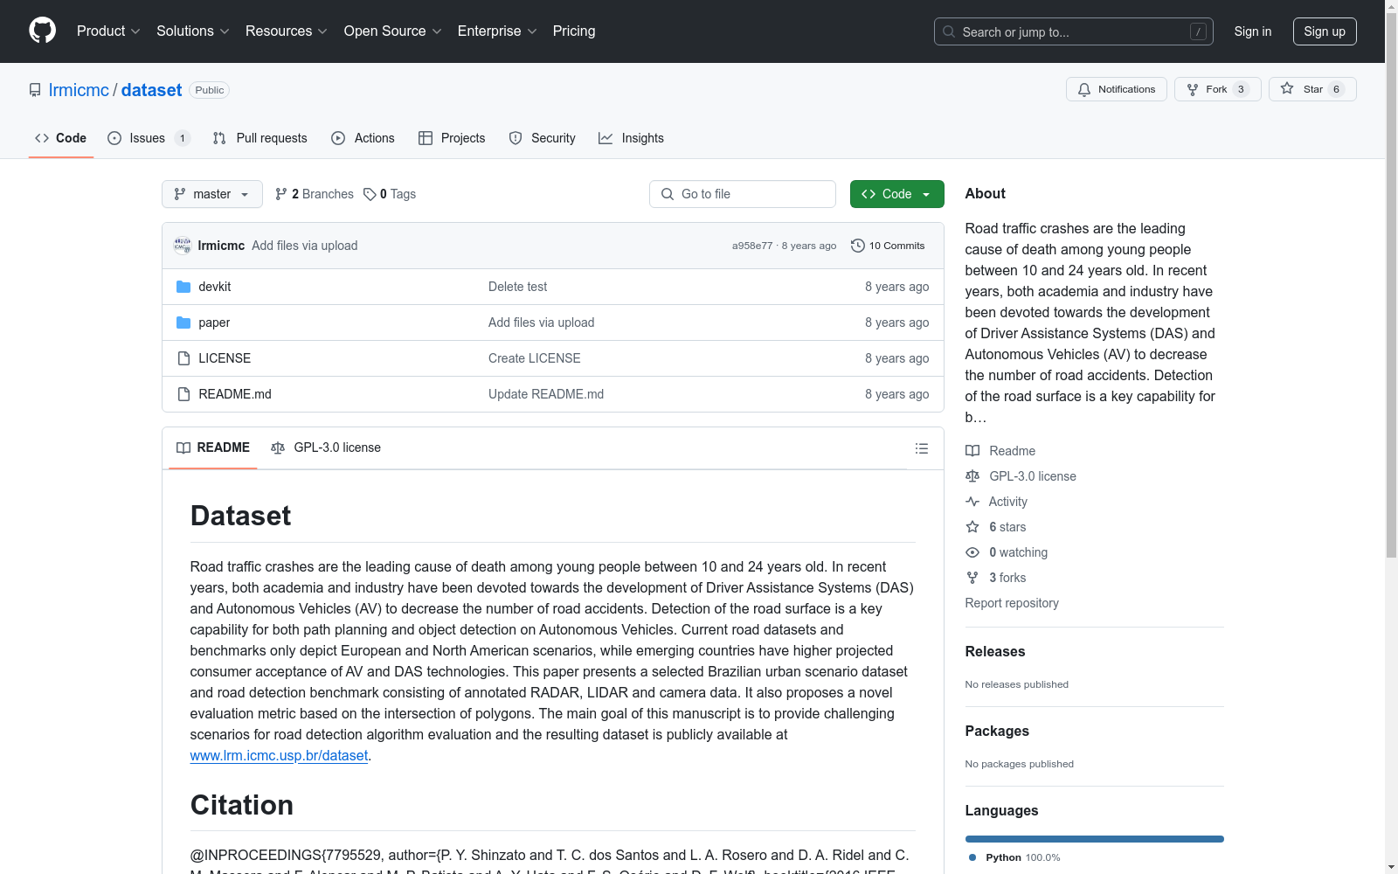Image resolution: width=1398 pixels, height=874 pixels.
Task: Click the Pull requests icon
Action: click(x=219, y=138)
